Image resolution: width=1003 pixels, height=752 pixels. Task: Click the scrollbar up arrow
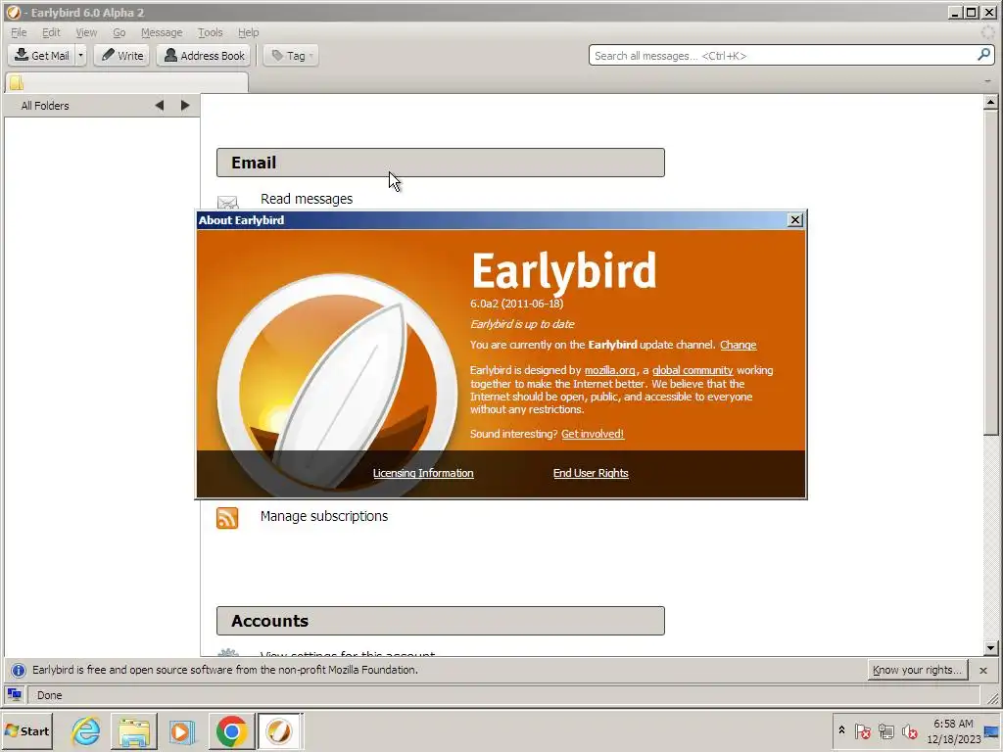[990, 102]
